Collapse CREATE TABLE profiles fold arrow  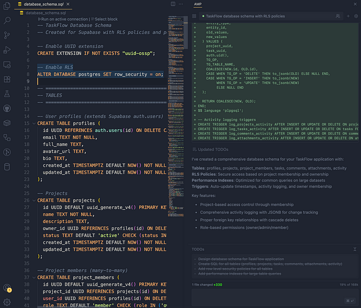(x=34, y=124)
